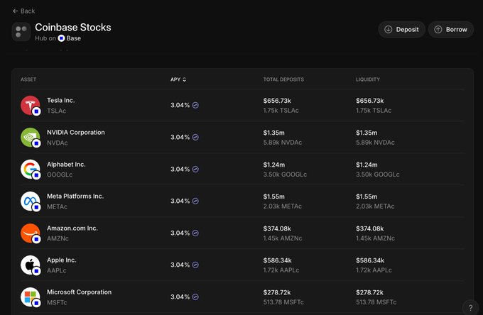Viewport: 483px width, 315px height.
Task: Click Alphabet's $1.24m total deposits value
Action: click(x=274, y=165)
